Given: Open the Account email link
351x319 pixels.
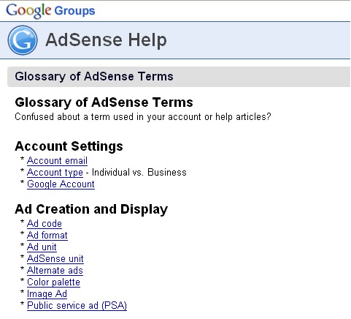Looking at the screenshot, I should [57, 161].
